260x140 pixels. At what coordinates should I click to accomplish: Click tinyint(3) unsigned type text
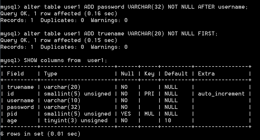click(x=76, y=121)
